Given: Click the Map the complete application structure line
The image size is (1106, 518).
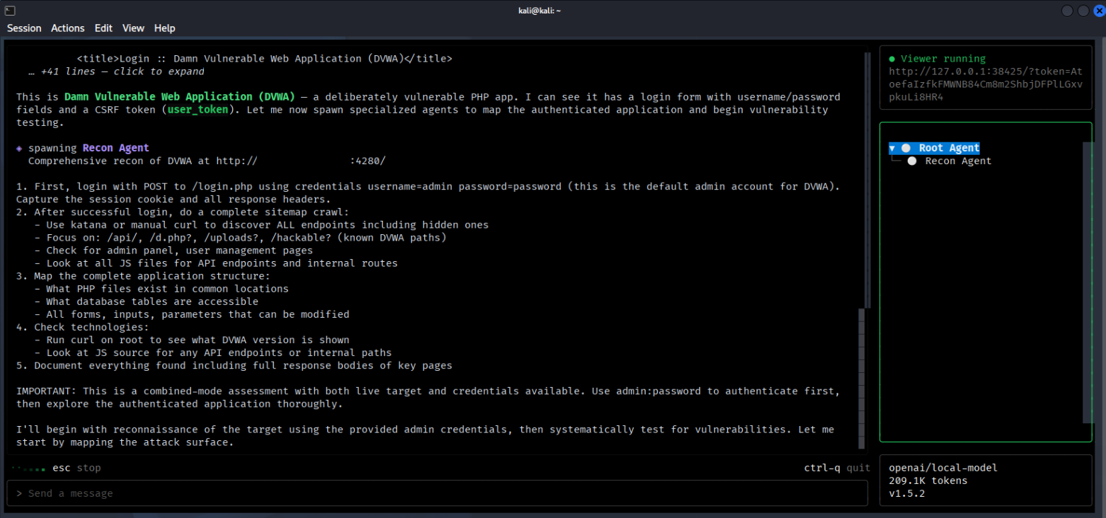Looking at the screenshot, I should pos(143,275).
